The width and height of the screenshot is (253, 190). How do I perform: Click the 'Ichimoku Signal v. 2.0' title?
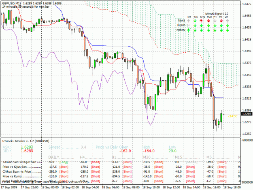coord(217,14)
